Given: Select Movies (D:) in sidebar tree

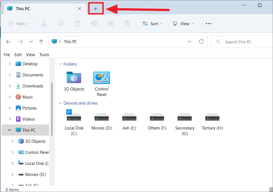Looking at the screenshot, I should tap(35, 175).
